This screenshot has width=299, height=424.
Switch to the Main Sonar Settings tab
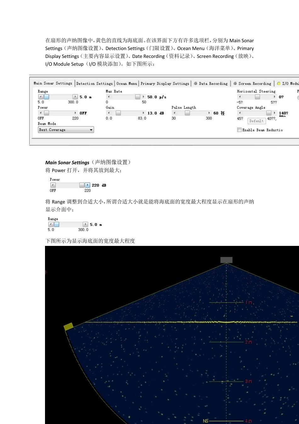pos(53,83)
